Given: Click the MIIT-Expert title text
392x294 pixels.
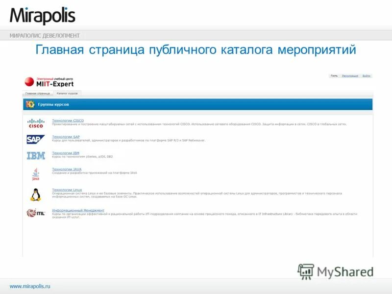Looking at the screenshot, I should pyautogui.click(x=55, y=84).
